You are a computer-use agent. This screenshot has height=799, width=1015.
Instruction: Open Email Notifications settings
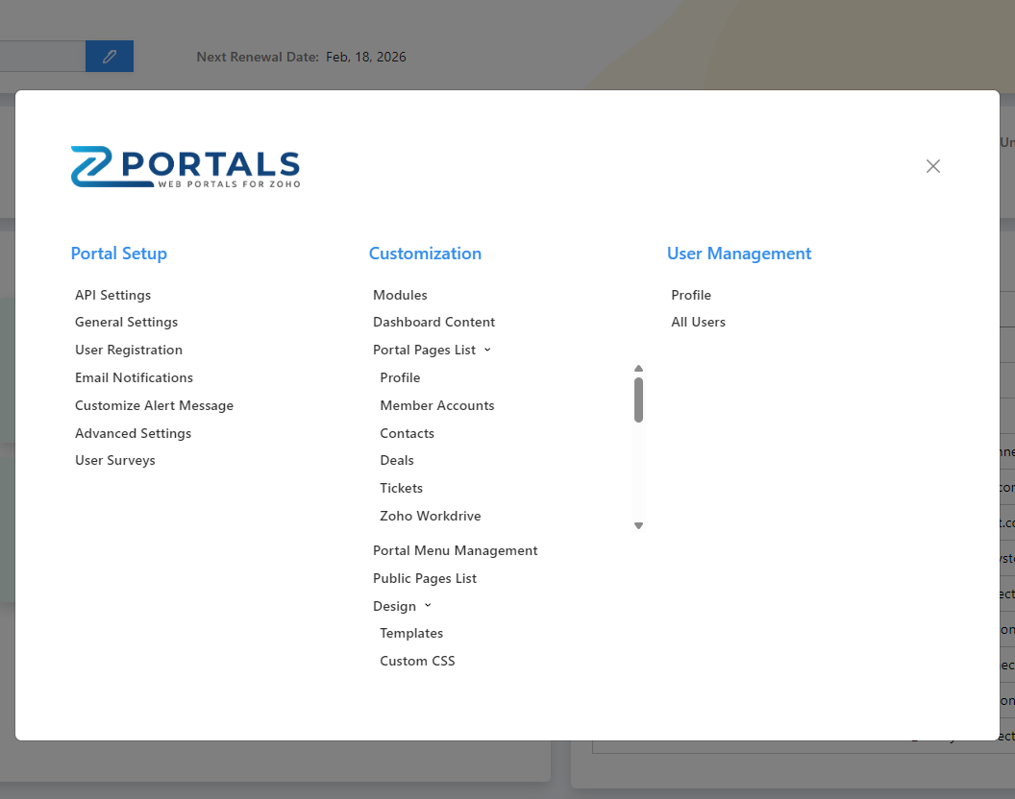[134, 377]
